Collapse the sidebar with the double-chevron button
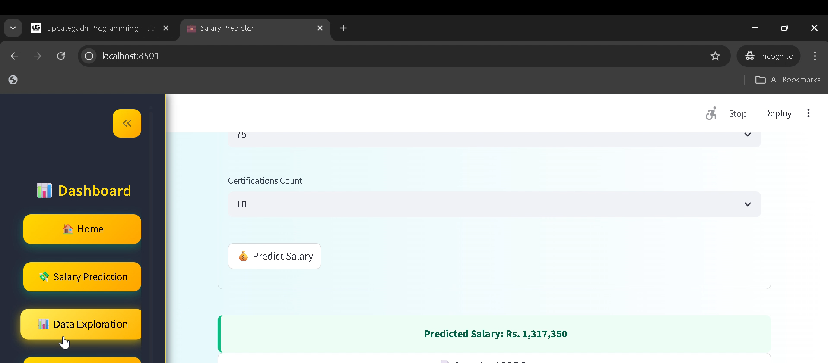 (127, 123)
